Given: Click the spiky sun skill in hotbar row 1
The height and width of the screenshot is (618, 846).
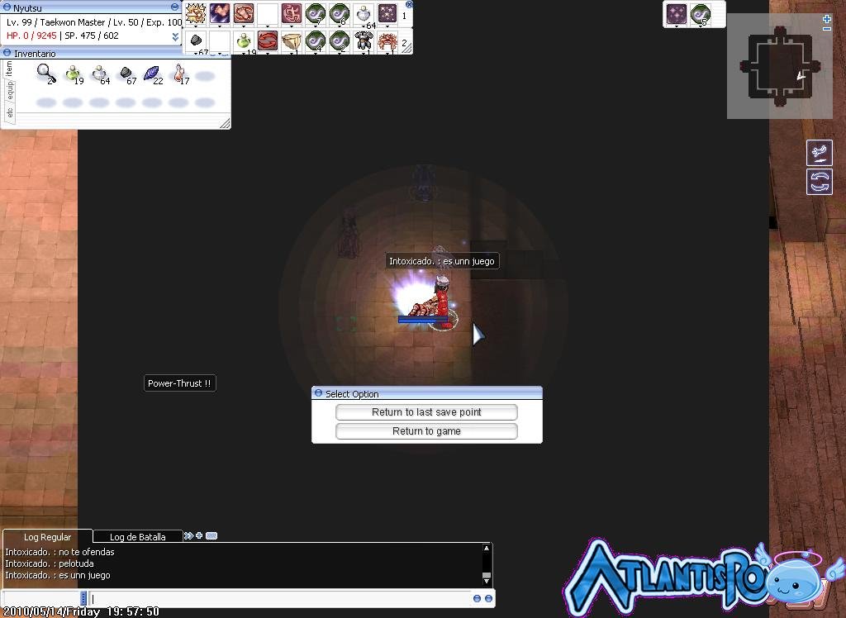Looking at the screenshot, I should click(x=195, y=14).
